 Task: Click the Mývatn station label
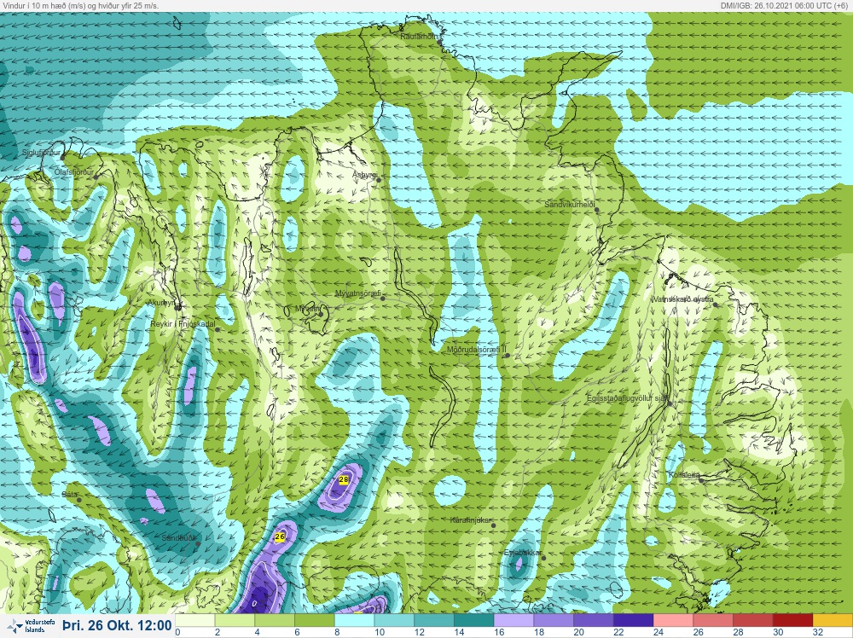tap(307, 309)
